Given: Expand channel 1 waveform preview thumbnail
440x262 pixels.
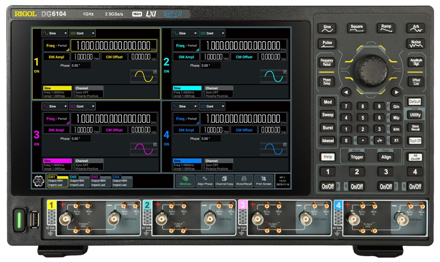Looking at the screenshot, I should point(144,76).
